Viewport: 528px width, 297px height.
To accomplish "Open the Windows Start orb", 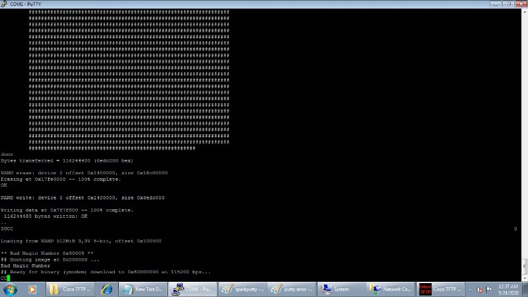I will tap(10, 290).
